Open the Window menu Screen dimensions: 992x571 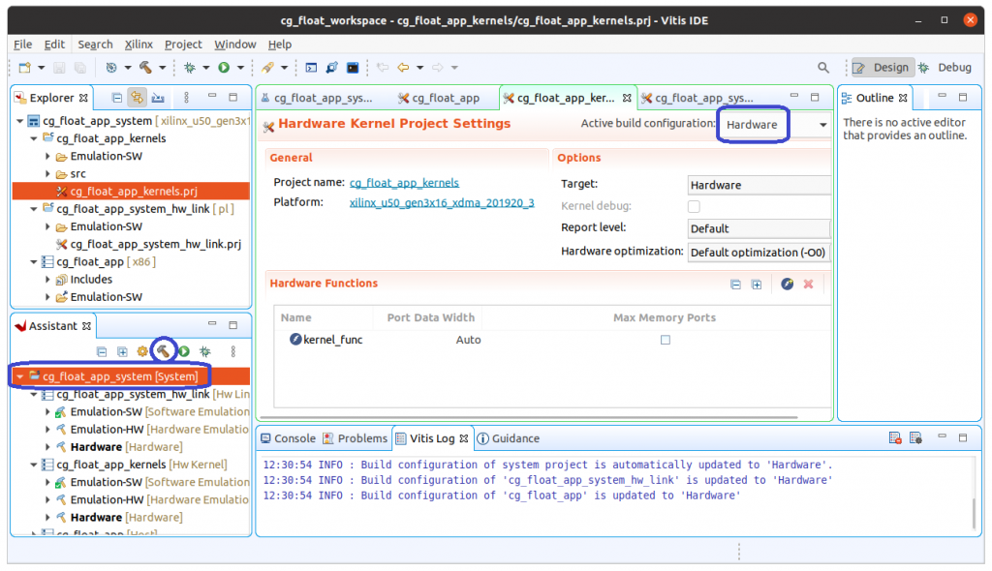pos(234,45)
